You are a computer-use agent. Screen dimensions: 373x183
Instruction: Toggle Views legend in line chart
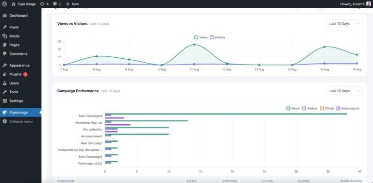click(x=201, y=37)
